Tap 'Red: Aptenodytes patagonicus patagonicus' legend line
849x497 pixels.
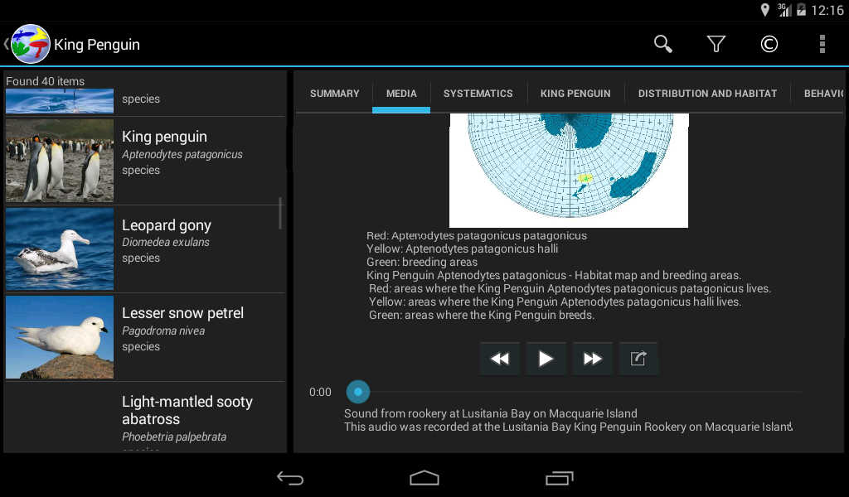point(477,236)
